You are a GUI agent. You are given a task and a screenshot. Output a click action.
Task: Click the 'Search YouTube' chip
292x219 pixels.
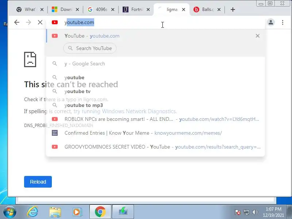tap(90, 48)
